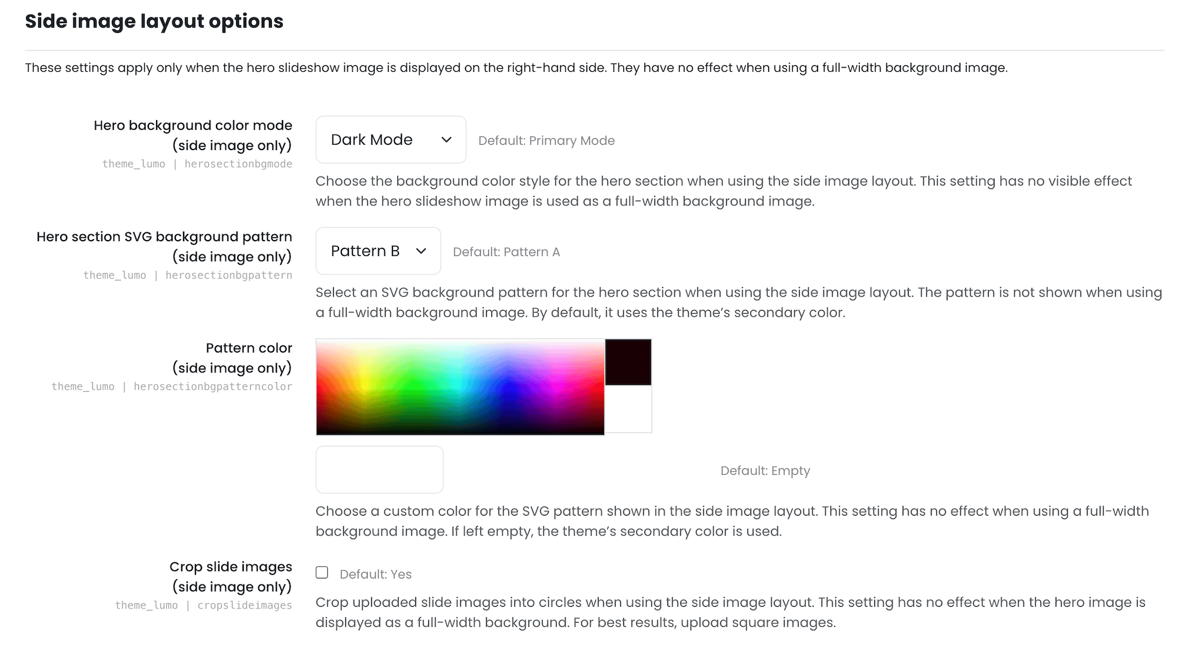Open the SVG background pattern dropdown
Screen dimensions: 1177x652
(378, 251)
